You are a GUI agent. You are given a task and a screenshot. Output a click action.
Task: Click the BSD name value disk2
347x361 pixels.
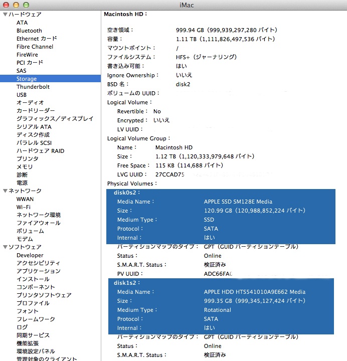coord(183,84)
